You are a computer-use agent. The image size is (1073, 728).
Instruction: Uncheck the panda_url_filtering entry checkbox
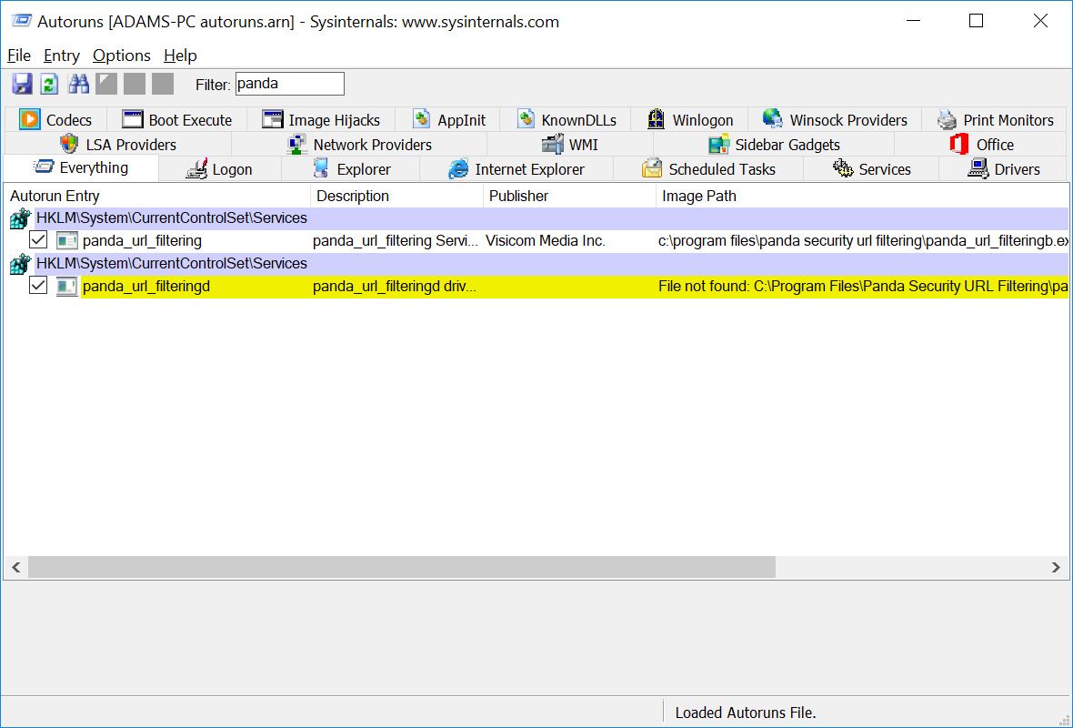(x=38, y=239)
